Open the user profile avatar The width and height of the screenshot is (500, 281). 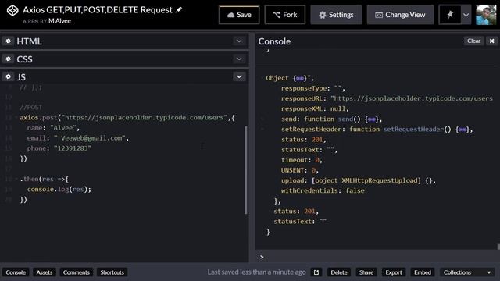(x=486, y=15)
